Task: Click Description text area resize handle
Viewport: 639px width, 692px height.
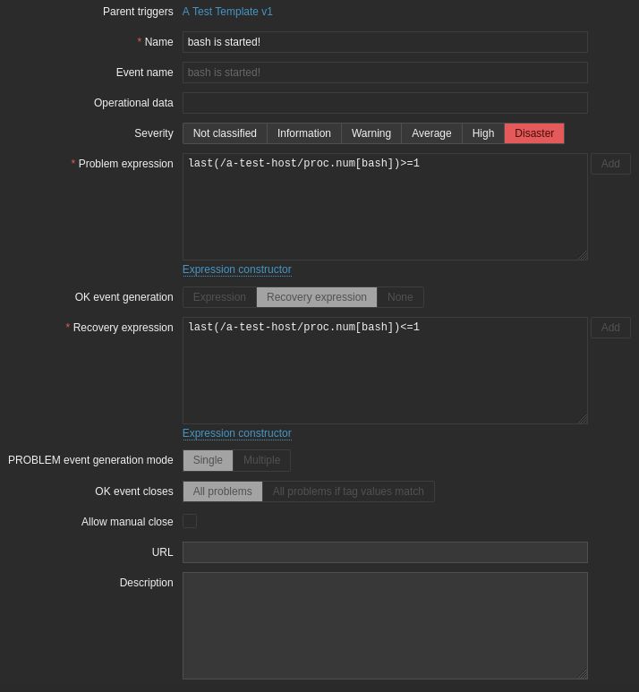Action: (x=583, y=674)
